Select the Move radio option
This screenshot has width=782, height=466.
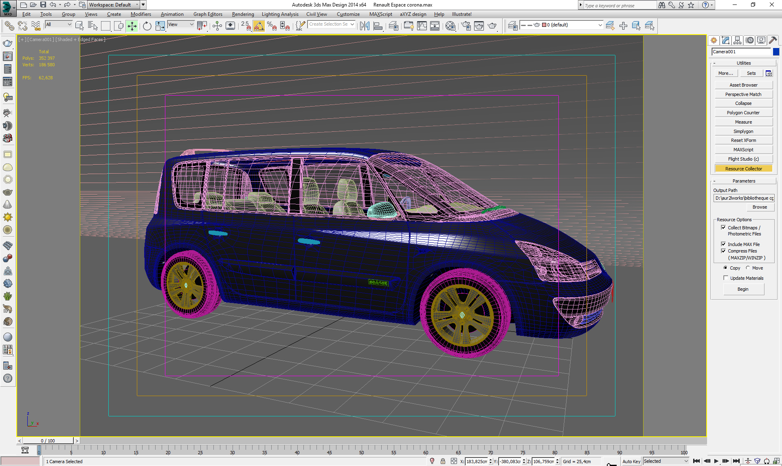tap(748, 268)
